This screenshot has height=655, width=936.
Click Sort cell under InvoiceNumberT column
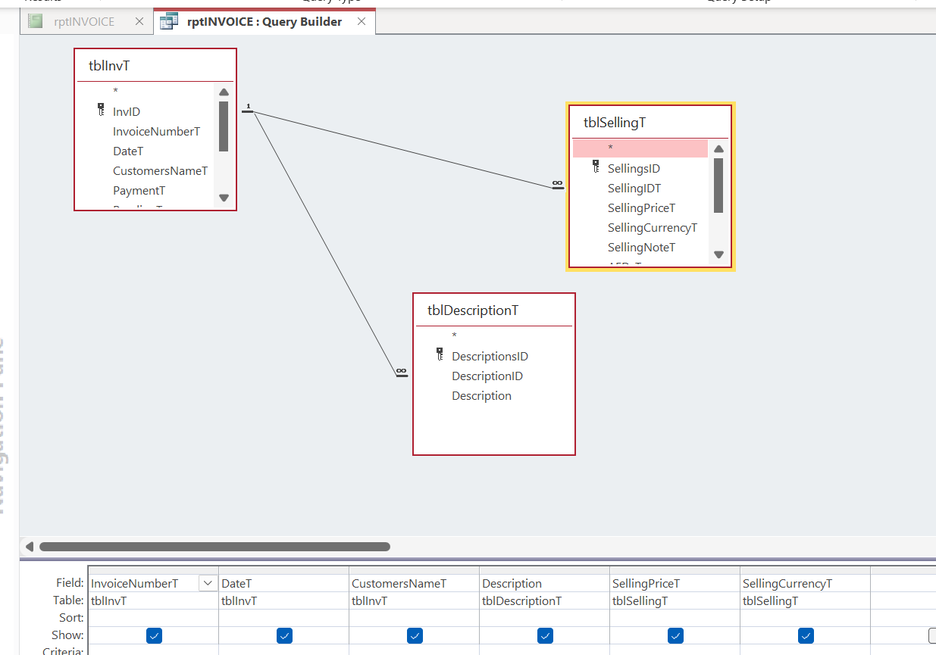(x=153, y=618)
